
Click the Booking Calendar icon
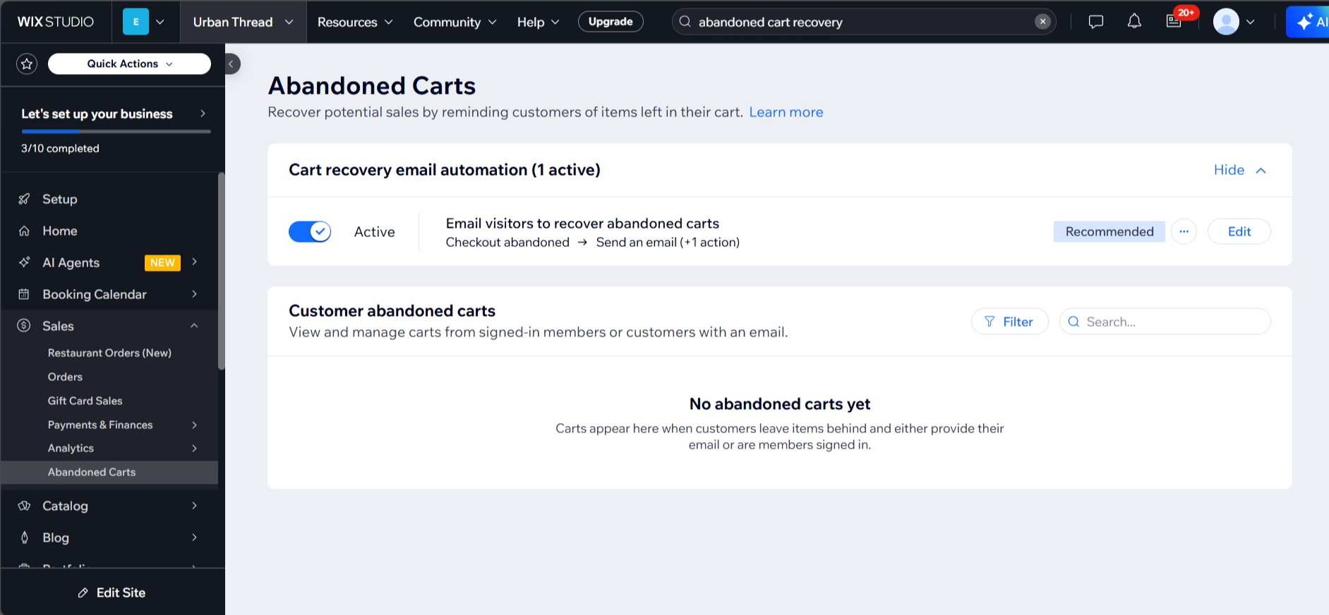24,294
